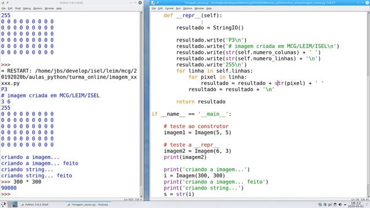Screen dimensions: 370x208
Task: Click shell status bar Ln/Col indicator
Action: [133, 199]
